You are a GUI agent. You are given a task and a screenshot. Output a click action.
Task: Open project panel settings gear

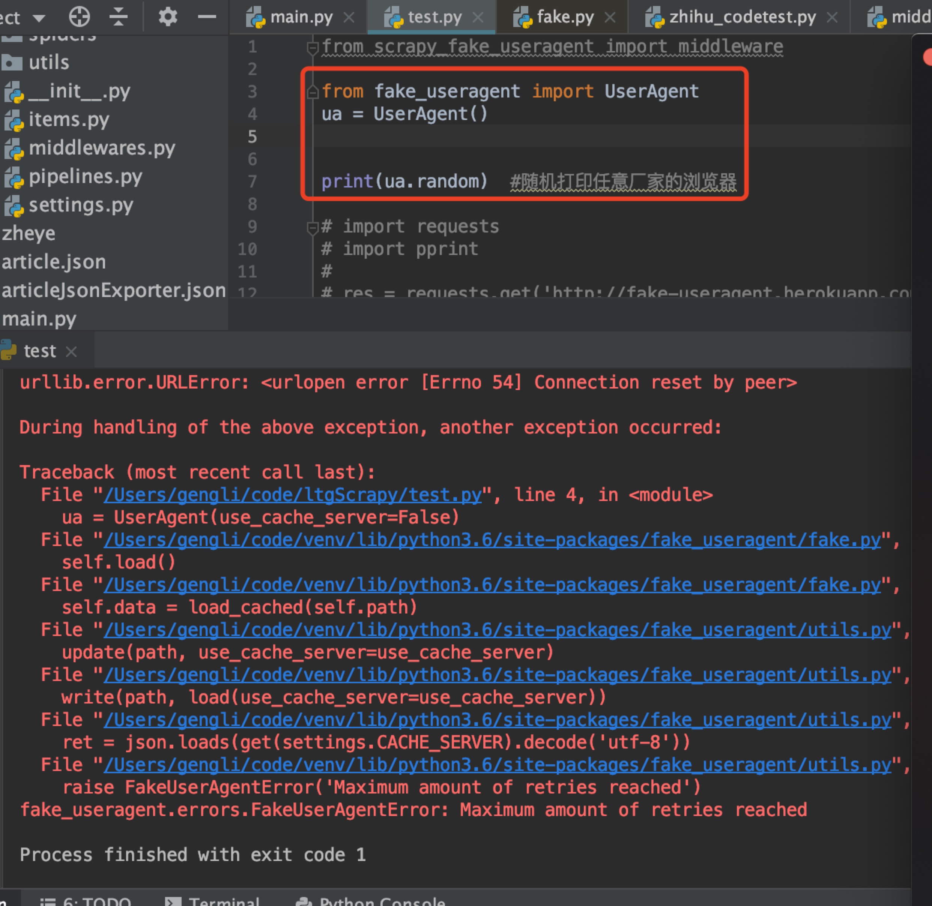pos(168,17)
